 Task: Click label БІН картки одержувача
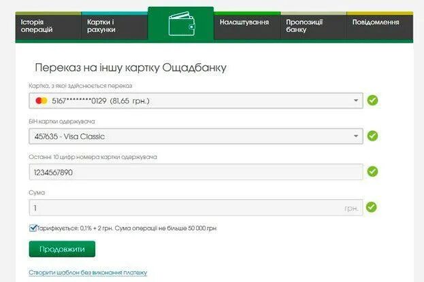[62, 122]
